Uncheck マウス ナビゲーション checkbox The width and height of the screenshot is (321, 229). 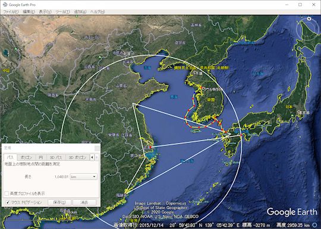8,202
